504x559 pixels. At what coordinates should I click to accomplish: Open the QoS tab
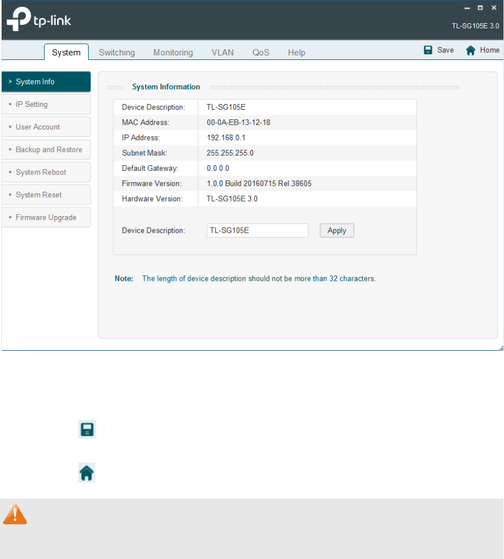pos(260,52)
